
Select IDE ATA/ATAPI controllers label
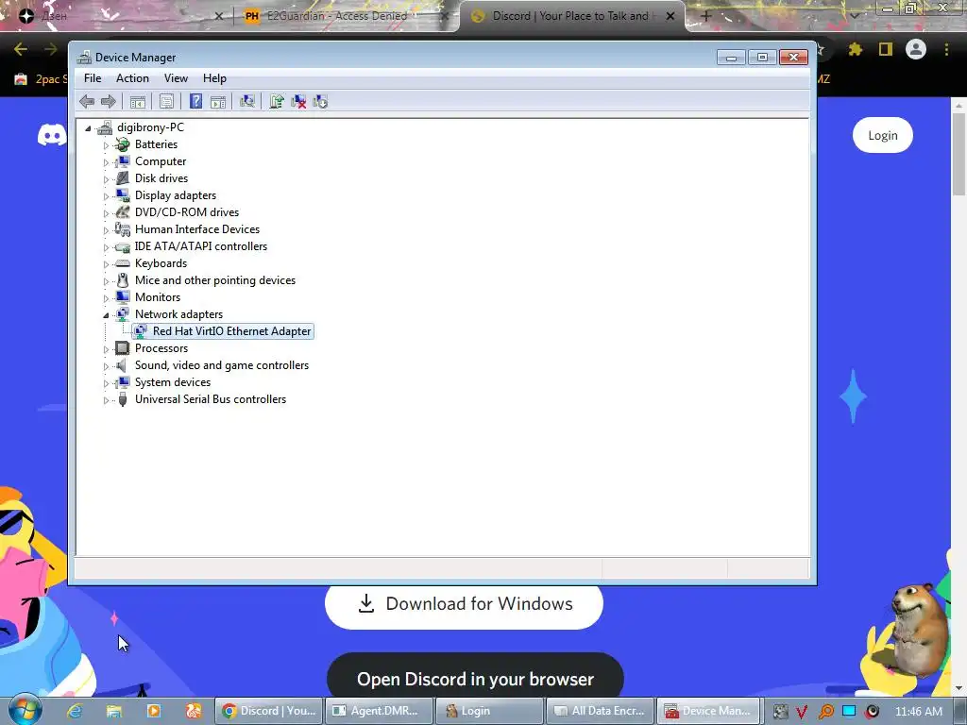[201, 246]
